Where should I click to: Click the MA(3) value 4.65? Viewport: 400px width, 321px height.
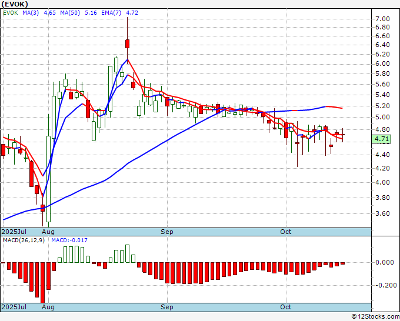tap(50, 13)
